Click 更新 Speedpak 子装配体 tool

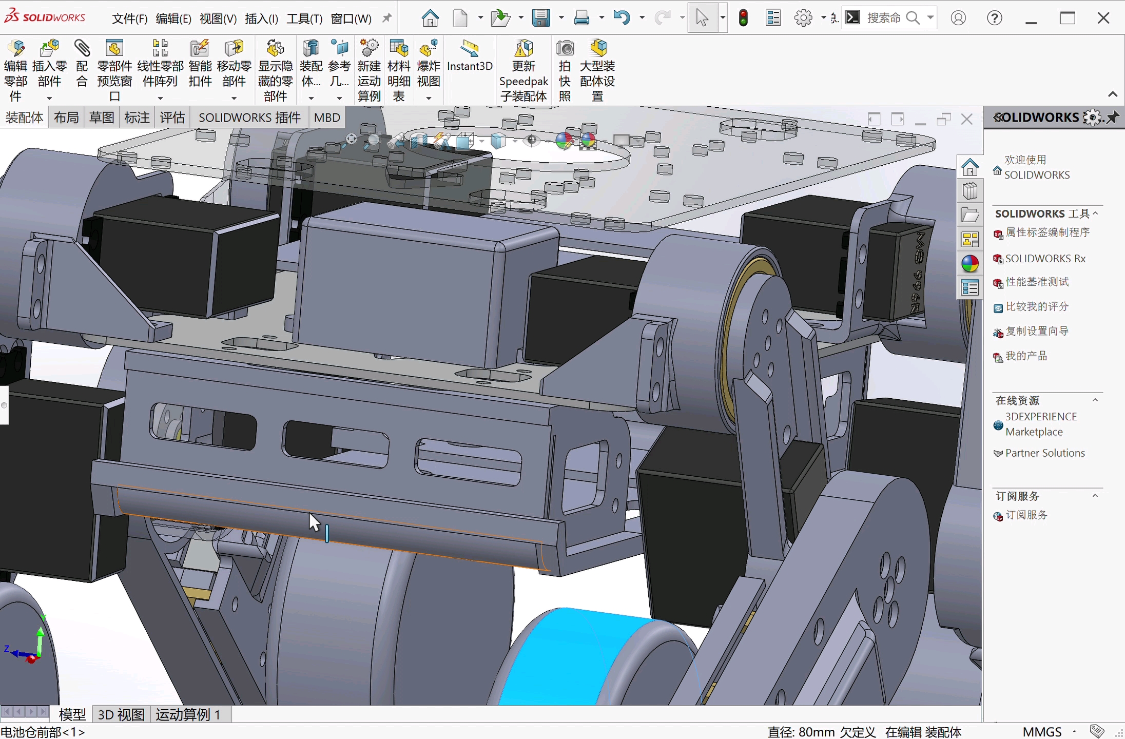523,70
